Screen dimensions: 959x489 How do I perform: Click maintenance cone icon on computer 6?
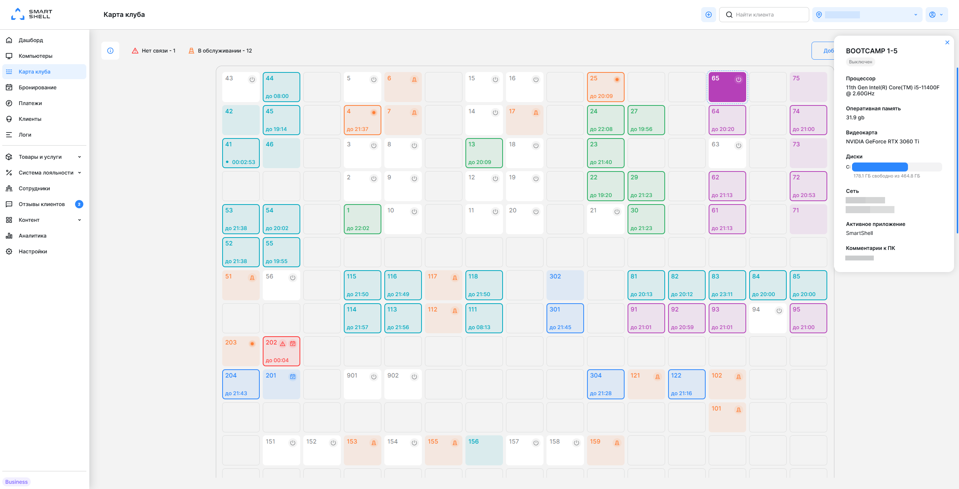[414, 80]
